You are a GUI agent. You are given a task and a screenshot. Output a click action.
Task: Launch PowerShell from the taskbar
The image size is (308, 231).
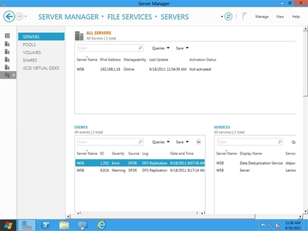pyautogui.click(x=46, y=225)
